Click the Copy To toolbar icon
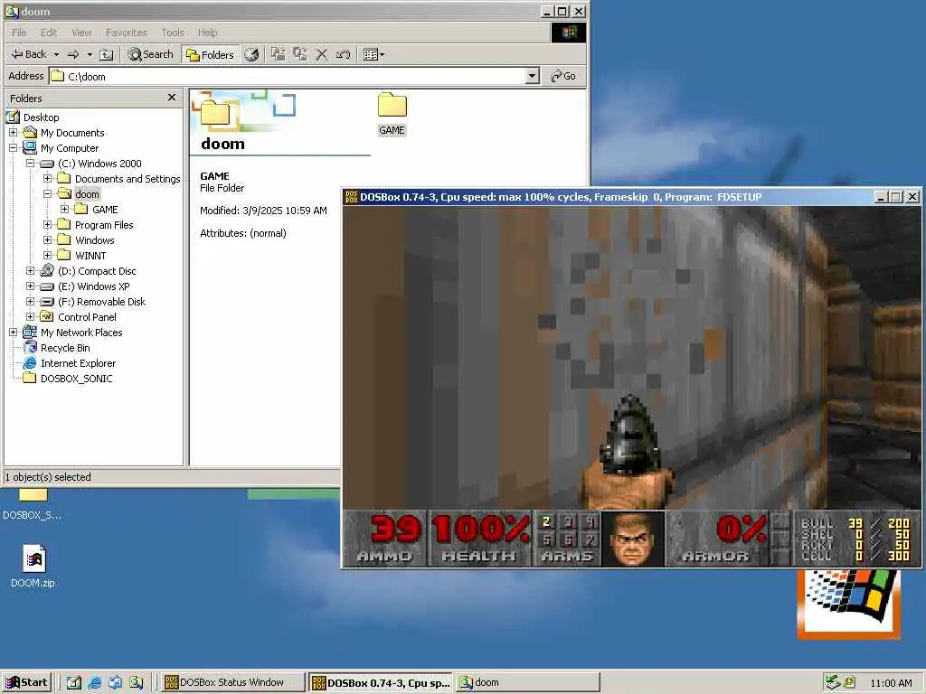This screenshot has height=694, width=926. (x=300, y=54)
